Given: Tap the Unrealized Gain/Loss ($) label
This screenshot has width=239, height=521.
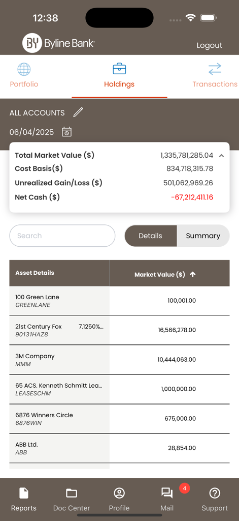Looking at the screenshot, I should click(59, 183).
